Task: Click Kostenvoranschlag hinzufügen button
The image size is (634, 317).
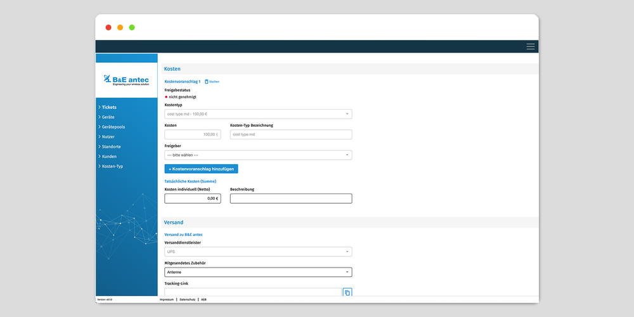Action: click(202, 169)
